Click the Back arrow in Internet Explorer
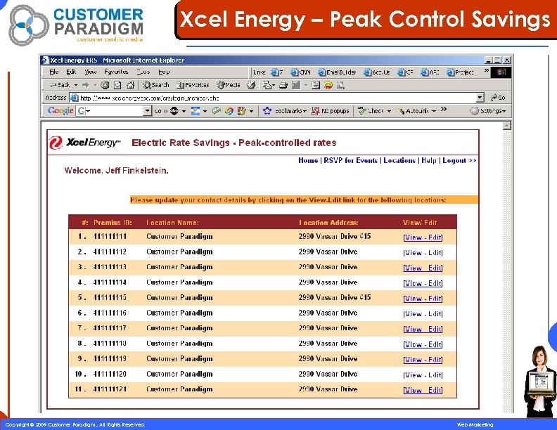Image resolution: width=557 pixels, height=430 pixels. tap(59, 85)
